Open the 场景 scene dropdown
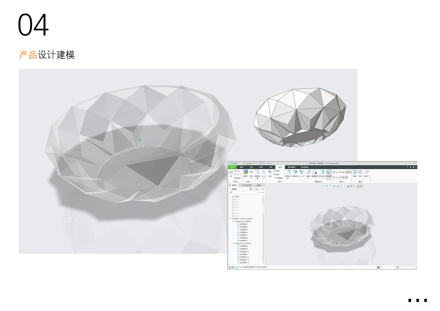Image resolution: width=440 pixels, height=311 pixels. 246,176
